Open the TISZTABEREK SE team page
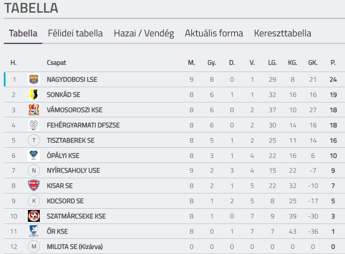This screenshot has width=345, height=254. pyautogui.click(x=71, y=140)
